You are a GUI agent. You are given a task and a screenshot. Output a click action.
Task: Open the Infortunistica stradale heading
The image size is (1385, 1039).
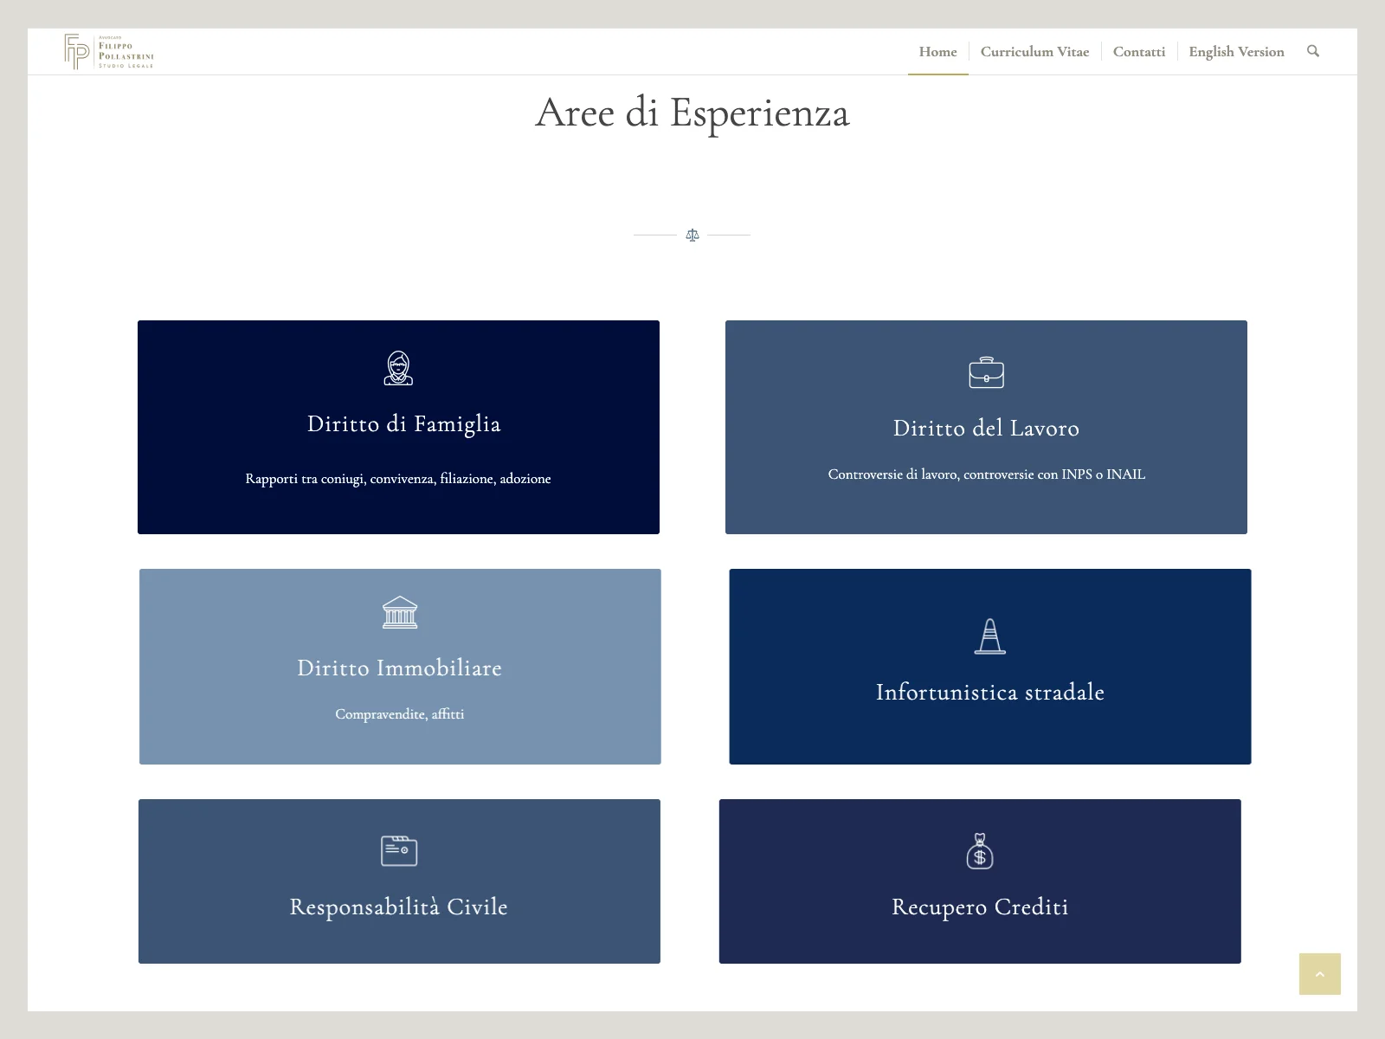click(989, 692)
